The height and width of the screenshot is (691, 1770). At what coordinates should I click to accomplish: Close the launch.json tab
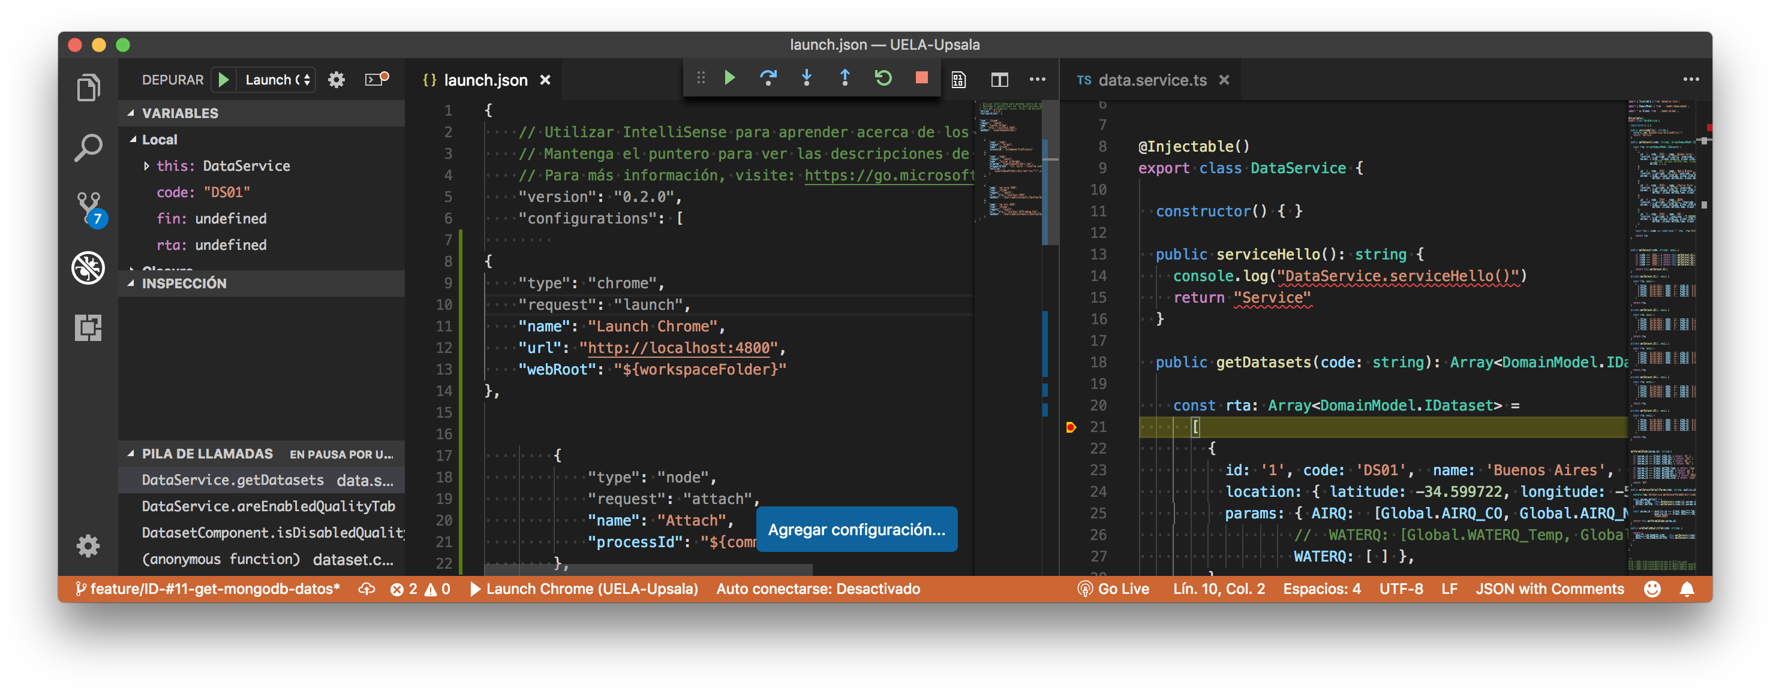pyautogui.click(x=546, y=80)
